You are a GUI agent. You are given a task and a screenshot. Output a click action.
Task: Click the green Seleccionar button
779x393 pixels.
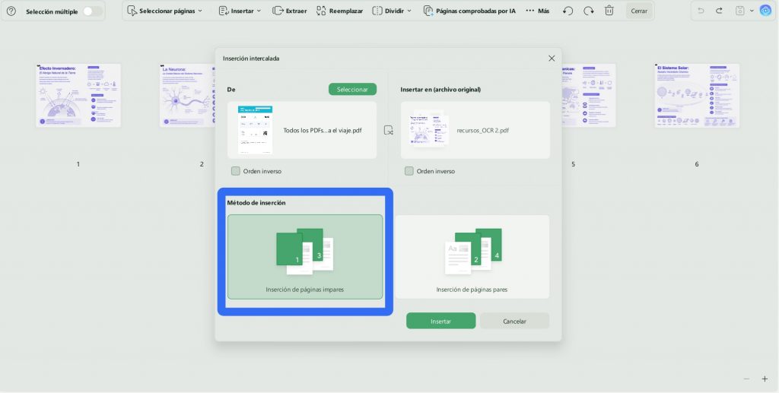coord(352,90)
